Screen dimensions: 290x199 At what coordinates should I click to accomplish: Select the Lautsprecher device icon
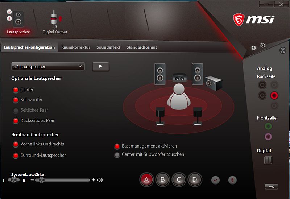point(18,19)
